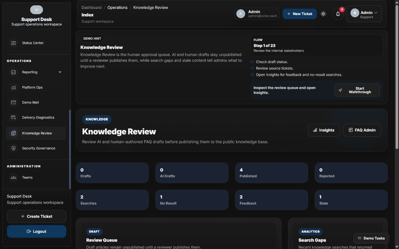Click the Platform Ops graph icon
The width and height of the screenshot is (399, 249).
click(13, 87)
